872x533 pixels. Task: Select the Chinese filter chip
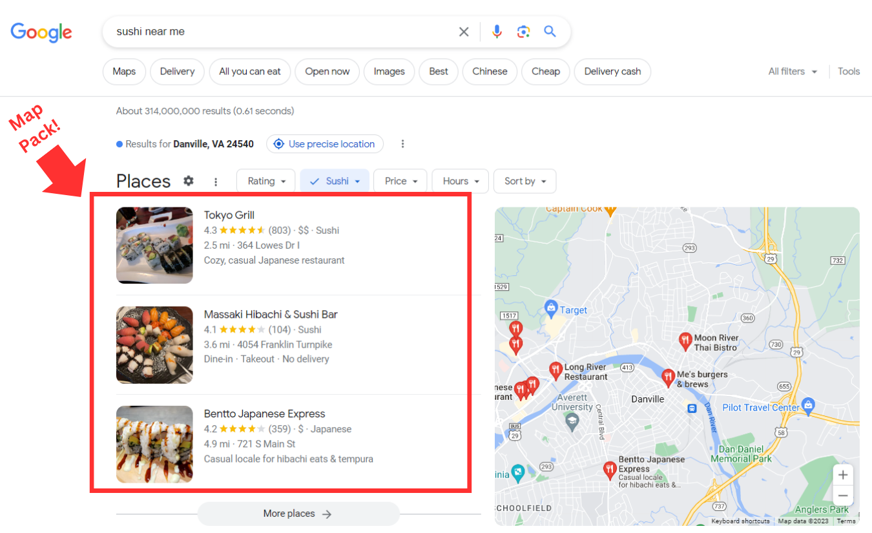[x=490, y=72]
